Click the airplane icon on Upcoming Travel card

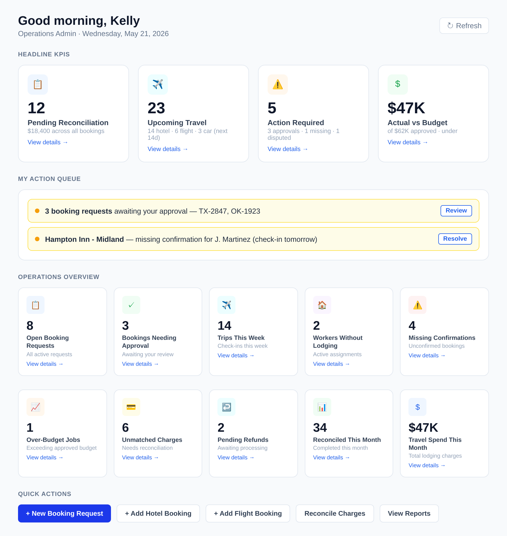click(158, 85)
